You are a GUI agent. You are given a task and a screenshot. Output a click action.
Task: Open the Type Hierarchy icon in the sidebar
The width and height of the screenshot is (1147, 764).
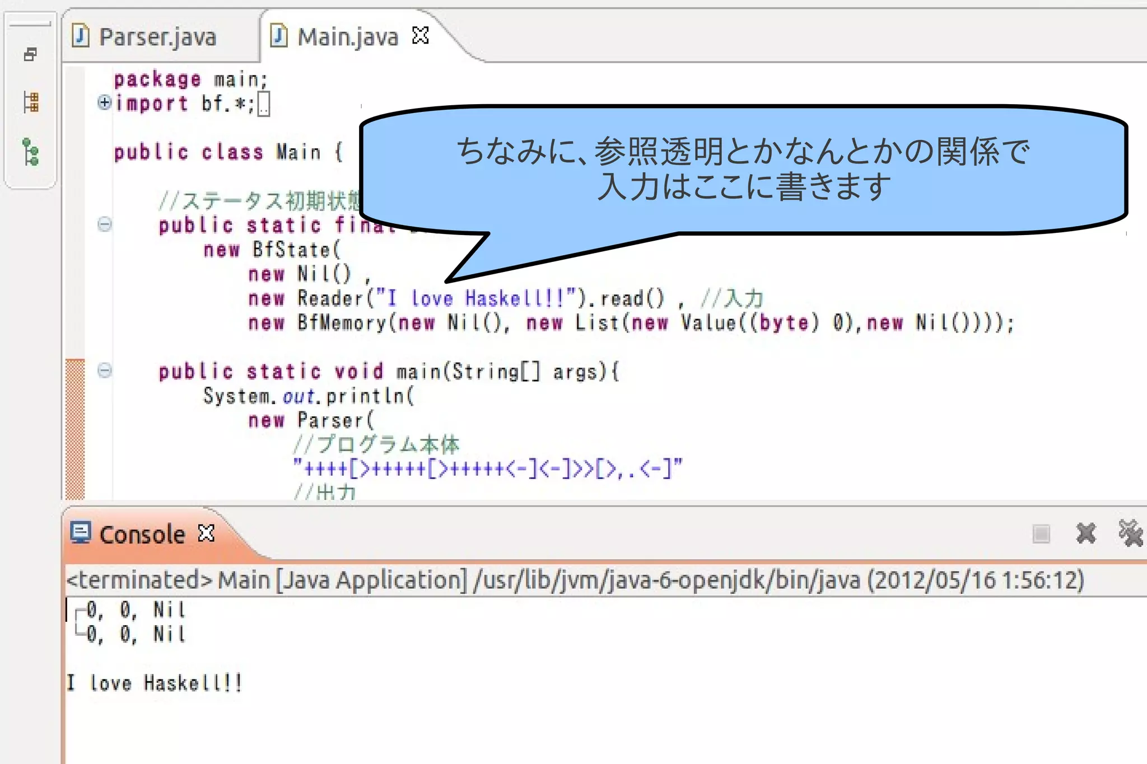[31, 152]
